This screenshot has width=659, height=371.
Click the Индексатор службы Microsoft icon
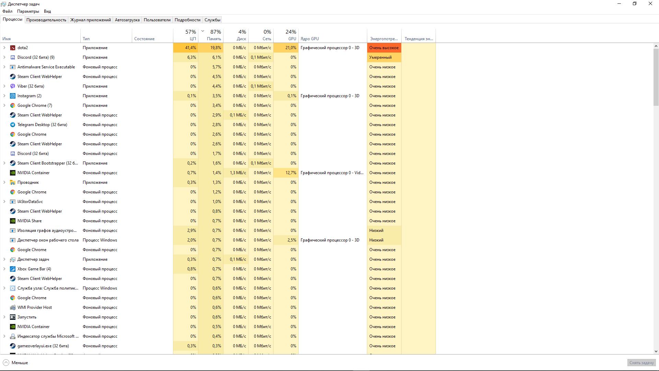(x=13, y=336)
